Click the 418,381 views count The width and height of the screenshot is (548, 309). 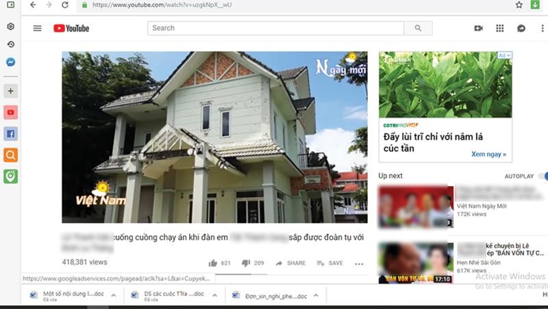tap(84, 262)
